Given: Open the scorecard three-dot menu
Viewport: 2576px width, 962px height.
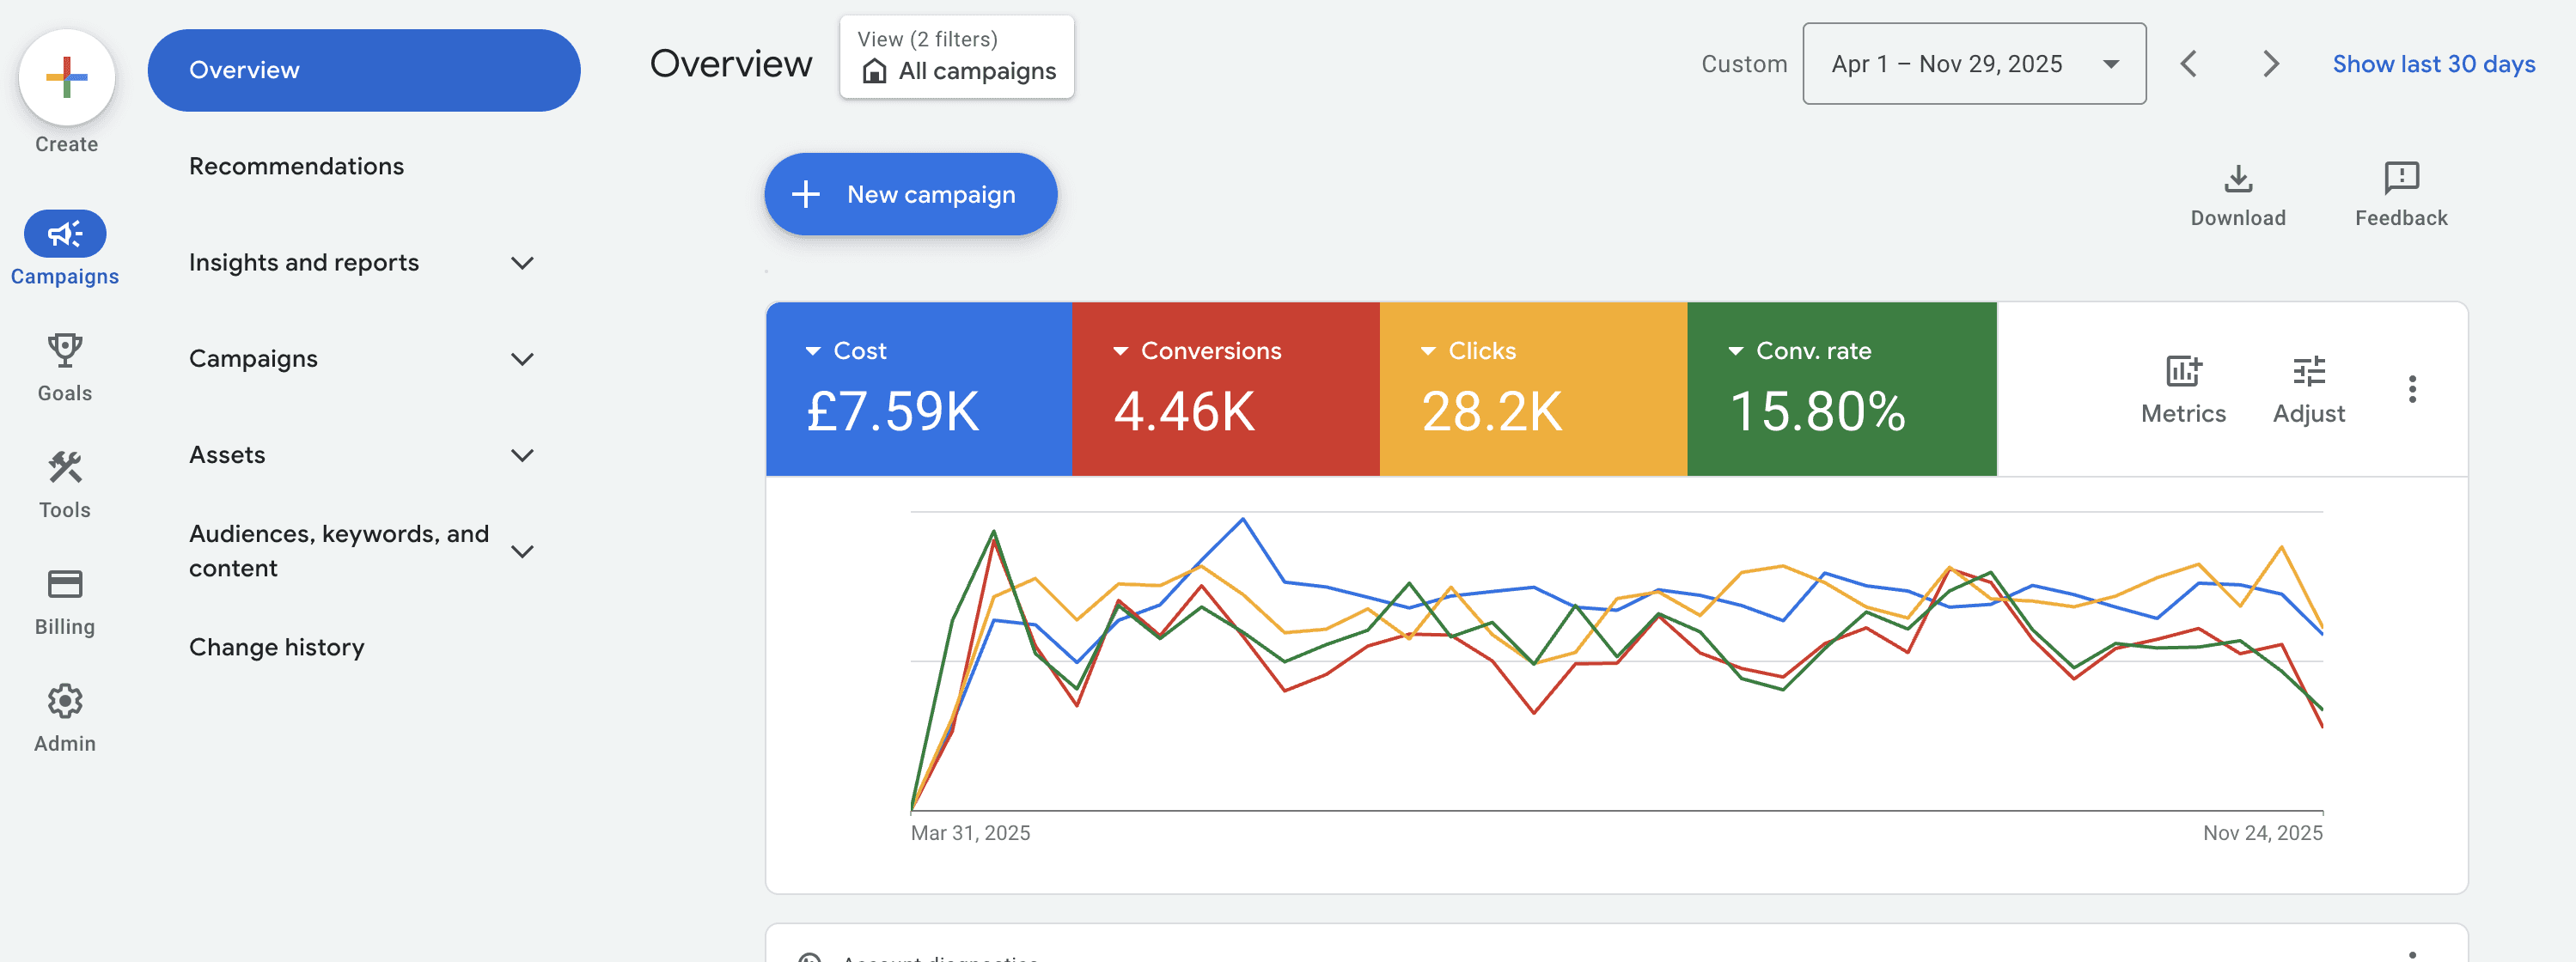Looking at the screenshot, I should pos(2411,389).
